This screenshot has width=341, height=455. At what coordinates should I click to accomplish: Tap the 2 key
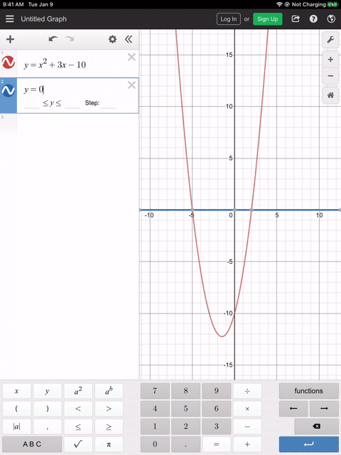[185, 427]
